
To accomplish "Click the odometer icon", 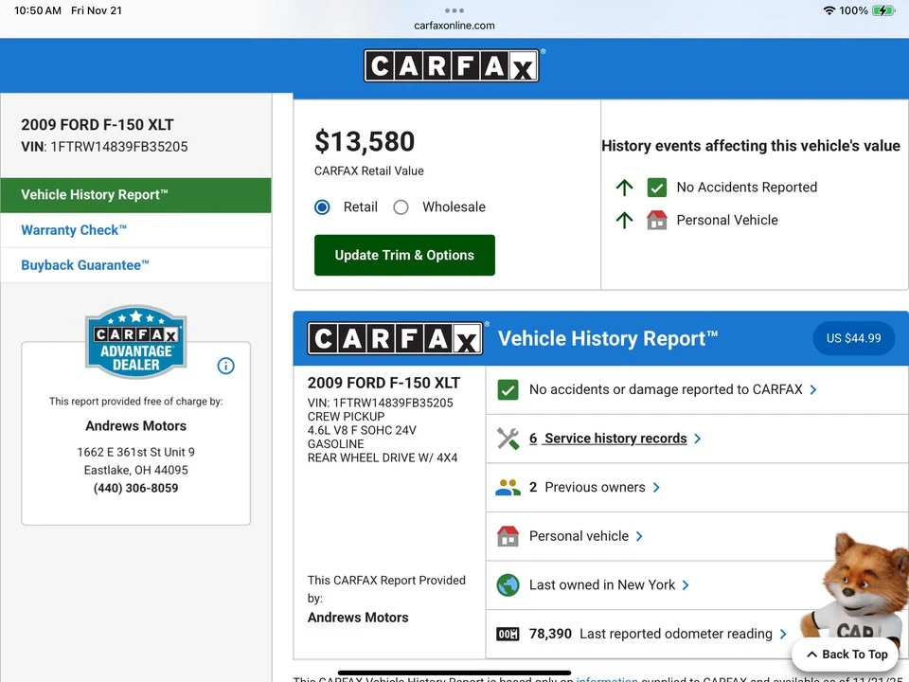I will (508, 634).
